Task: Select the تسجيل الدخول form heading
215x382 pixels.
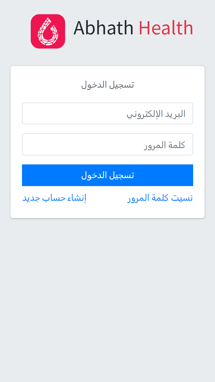Action: pos(107,84)
